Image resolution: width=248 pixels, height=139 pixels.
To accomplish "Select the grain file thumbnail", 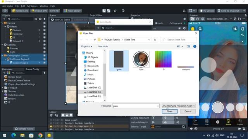I will (x=119, y=61).
